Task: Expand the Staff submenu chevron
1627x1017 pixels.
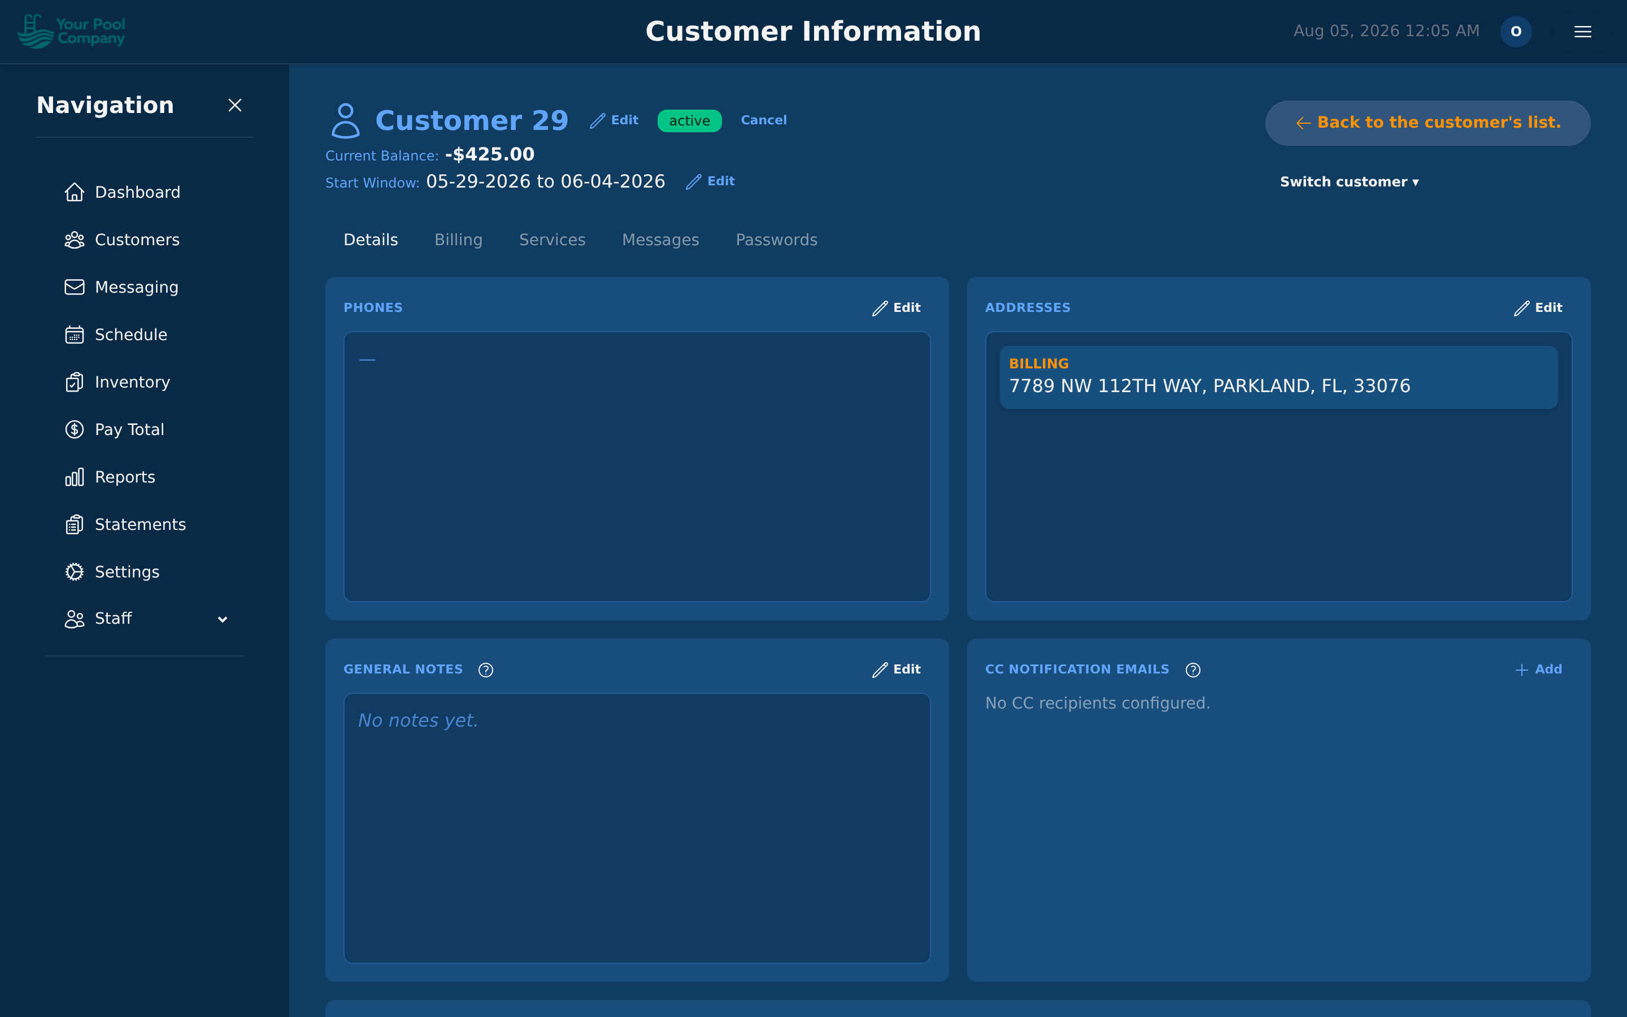Action: click(x=223, y=619)
